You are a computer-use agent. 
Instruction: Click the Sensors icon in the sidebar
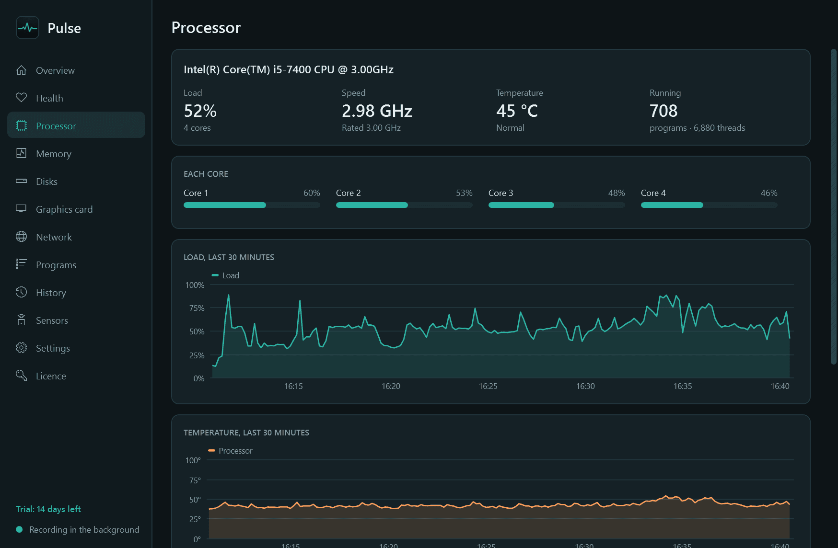[x=21, y=320]
